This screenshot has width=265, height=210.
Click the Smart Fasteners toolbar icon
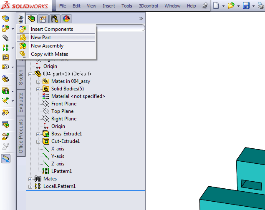click(5, 57)
